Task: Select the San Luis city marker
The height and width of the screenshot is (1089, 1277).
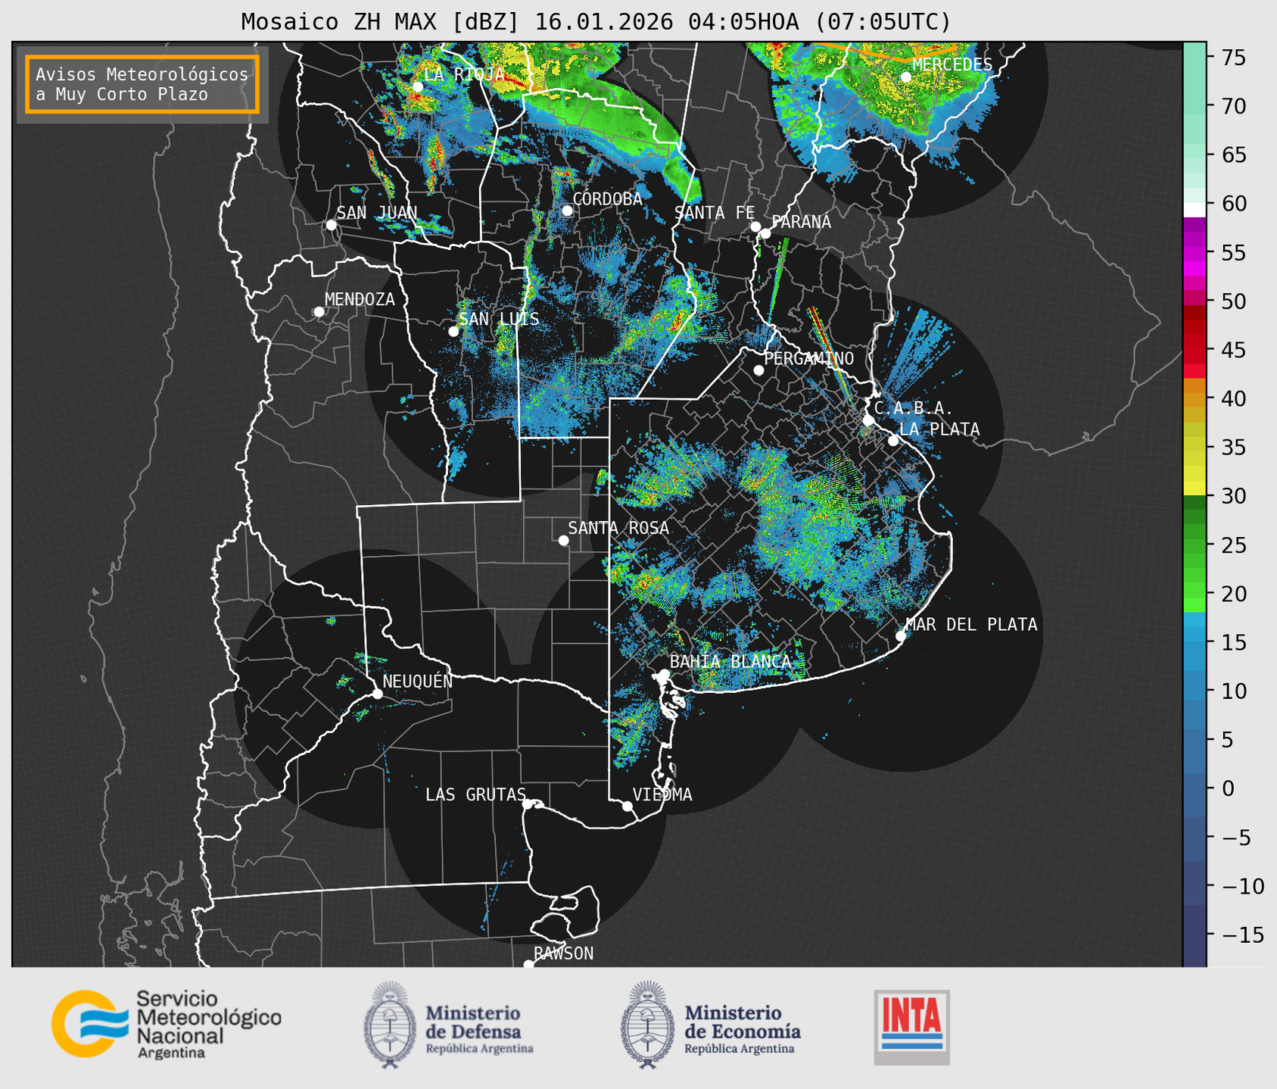Action: (x=453, y=332)
